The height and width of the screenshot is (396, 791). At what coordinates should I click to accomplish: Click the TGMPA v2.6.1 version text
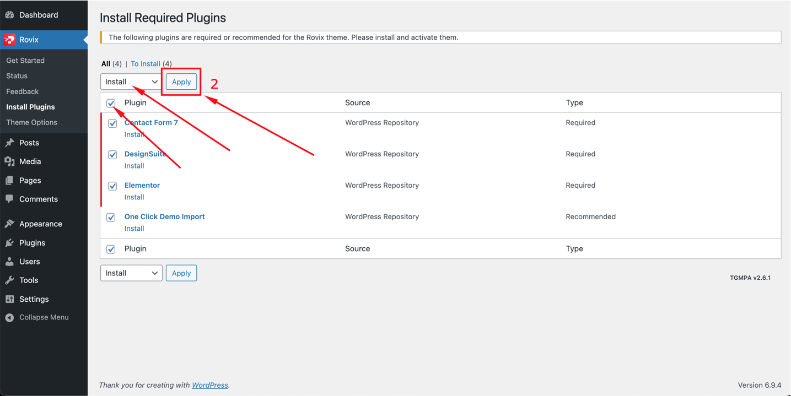[750, 278]
